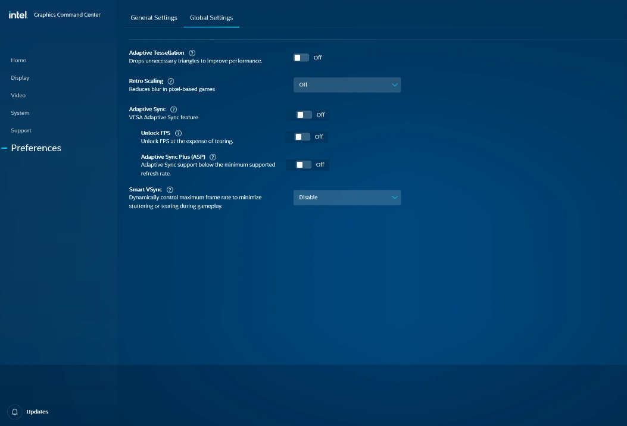The height and width of the screenshot is (426, 627).
Task: Show help for Adaptive Sync
Action: pyautogui.click(x=173, y=109)
